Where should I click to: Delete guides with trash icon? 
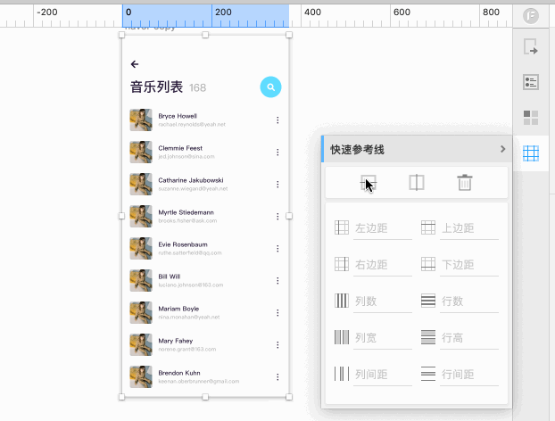pos(464,183)
